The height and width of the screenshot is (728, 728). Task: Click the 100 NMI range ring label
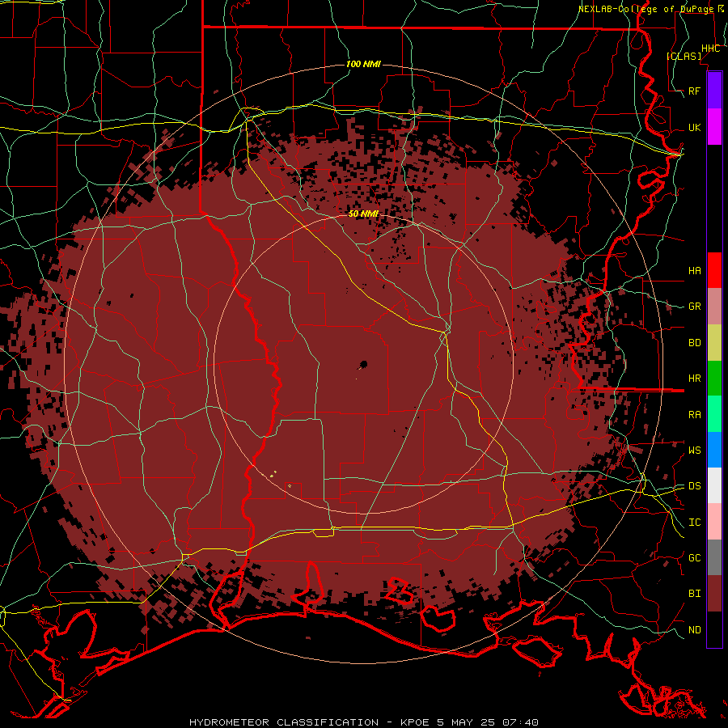pos(363,64)
